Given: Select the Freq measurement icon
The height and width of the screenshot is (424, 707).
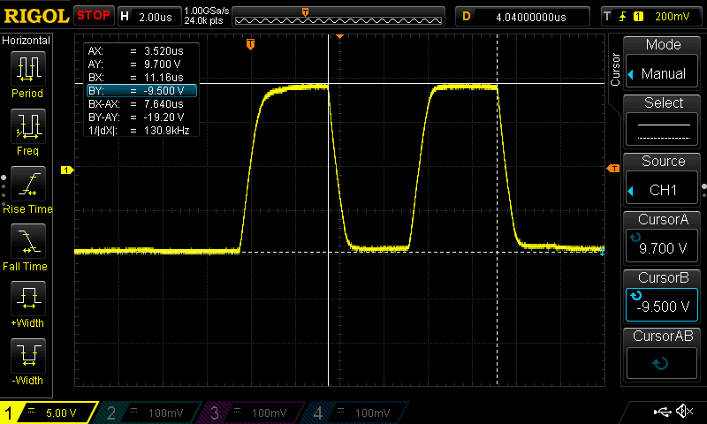Looking at the screenshot, I should pyautogui.click(x=27, y=128).
